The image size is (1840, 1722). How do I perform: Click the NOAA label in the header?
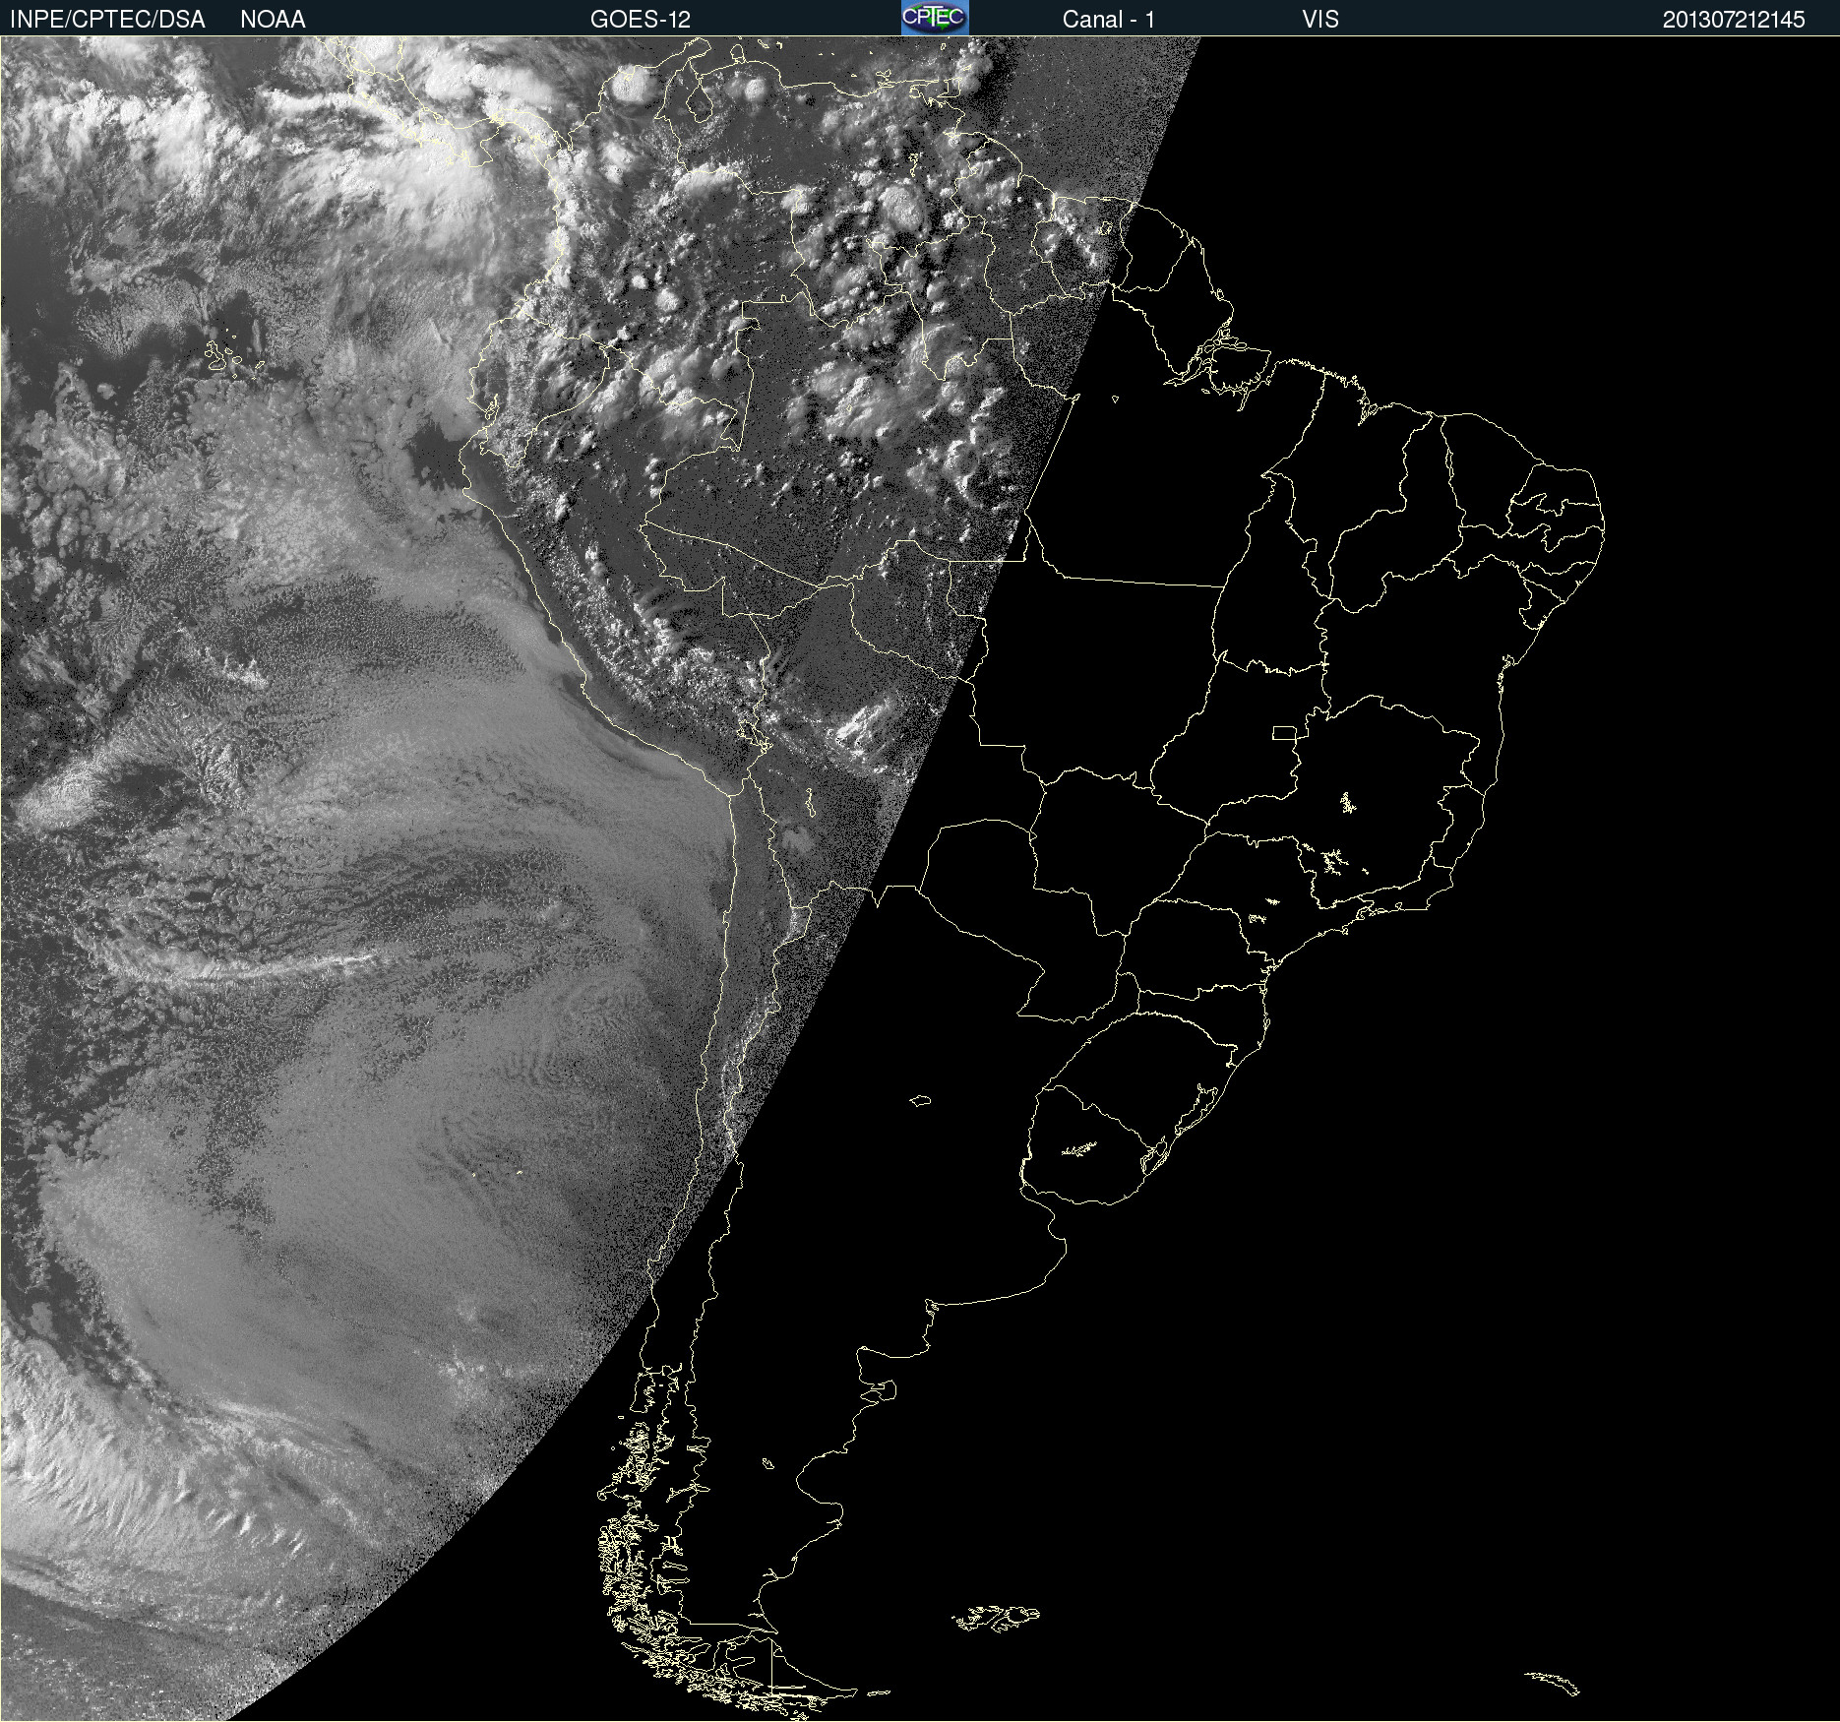tap(273, 20)
